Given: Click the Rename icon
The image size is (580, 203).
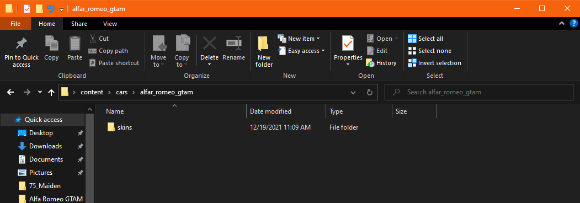Looking at the screenshot, I should (x=234, y=43).
